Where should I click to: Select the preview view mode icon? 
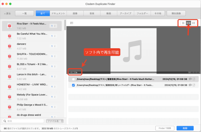[188, 23]
